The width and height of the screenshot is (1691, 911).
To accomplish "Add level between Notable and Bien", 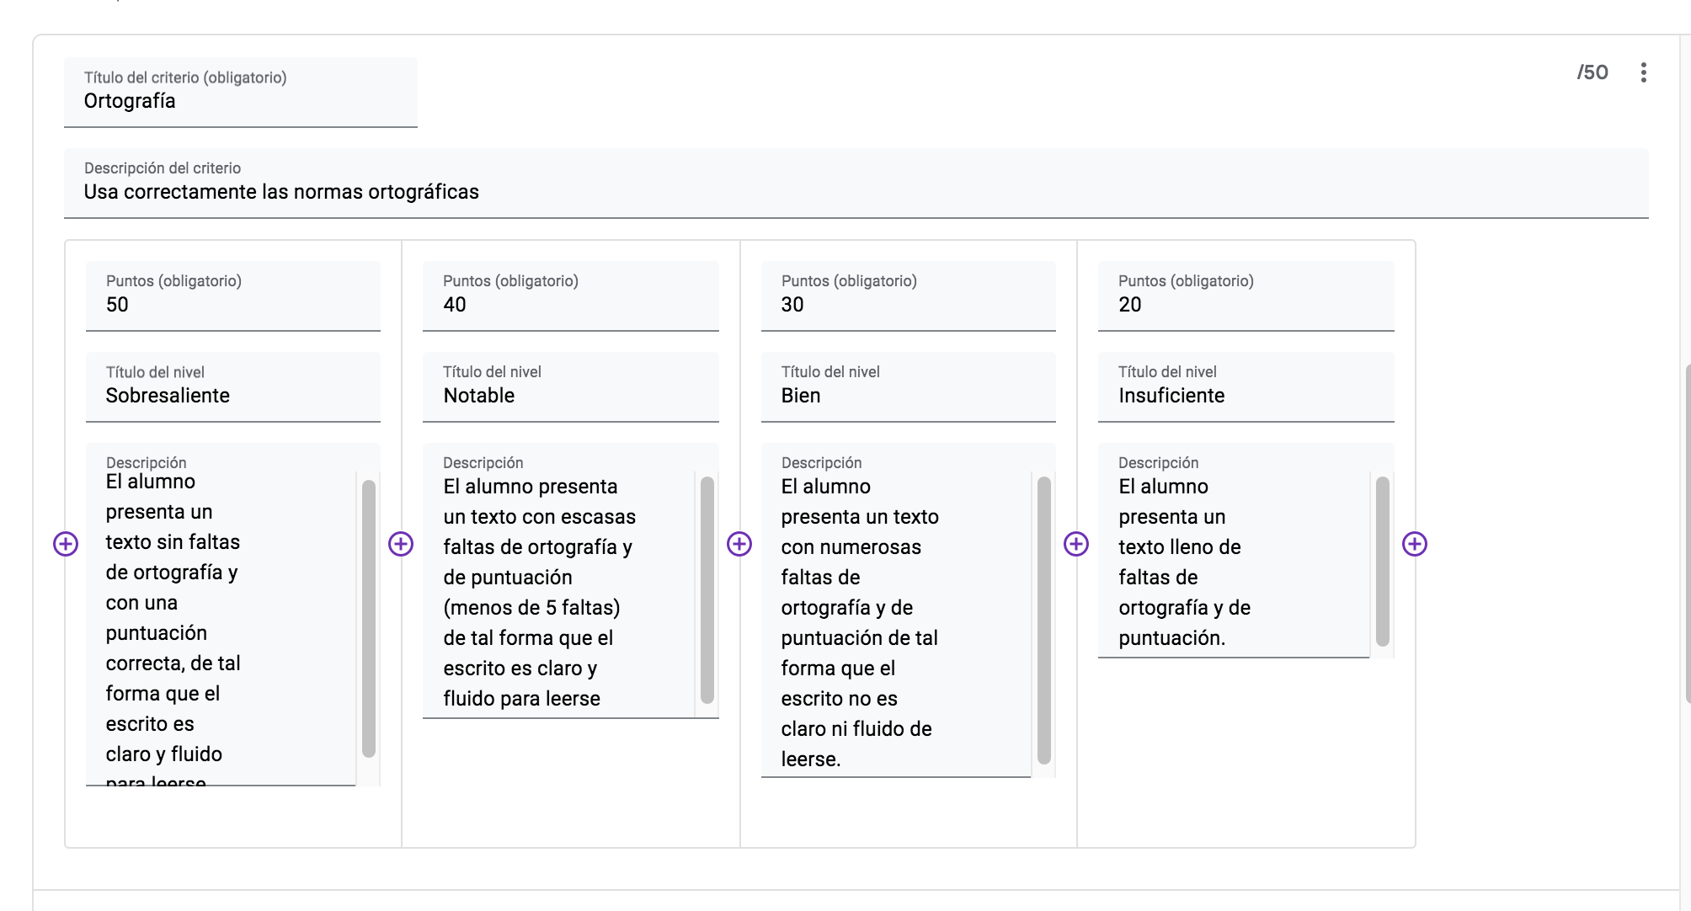I will [739, 544].
